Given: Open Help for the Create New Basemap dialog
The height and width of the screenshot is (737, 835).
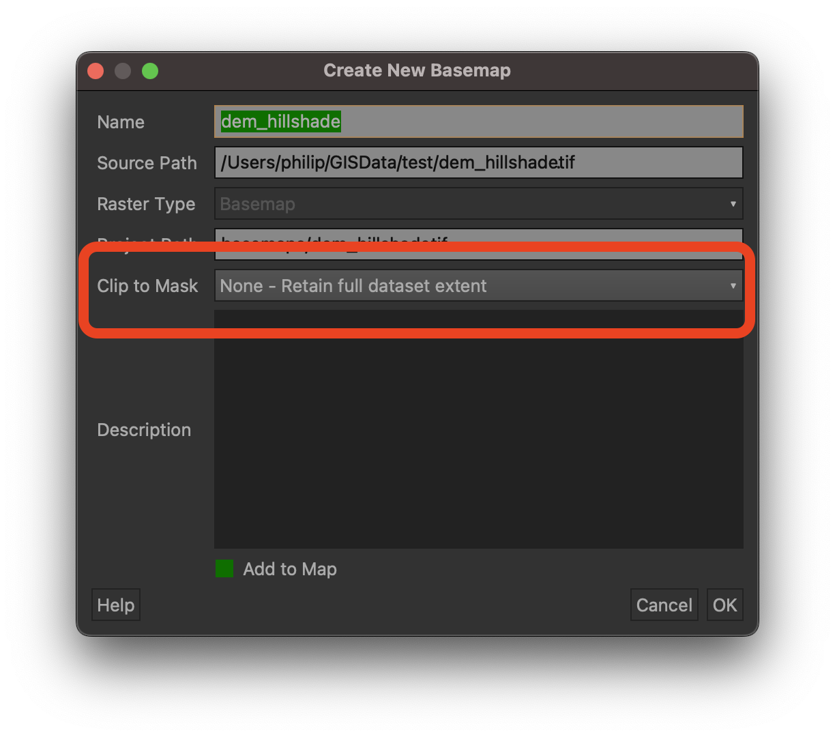Looking at the screenshot, I should 115,604.
